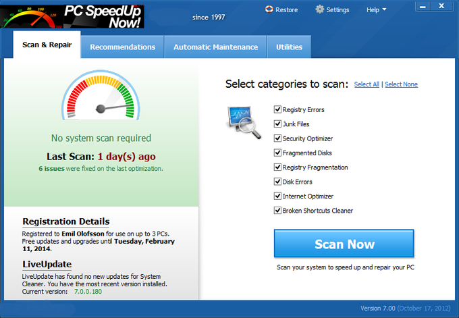
Task: Toggle the Disk Errors checkbox
Action: (277, 182)
